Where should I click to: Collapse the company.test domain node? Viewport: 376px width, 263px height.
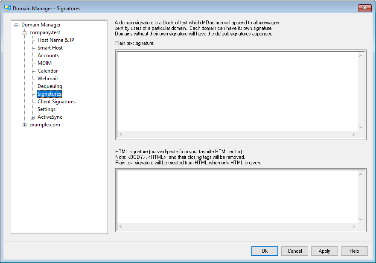point(25,33)
